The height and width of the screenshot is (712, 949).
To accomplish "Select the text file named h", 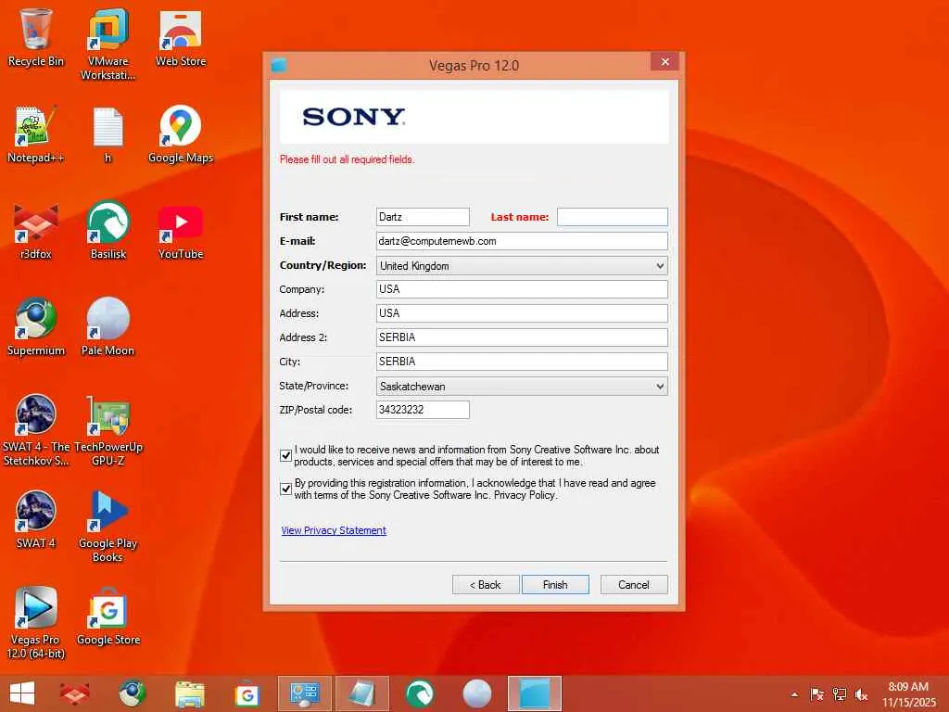I will (108, 134).
